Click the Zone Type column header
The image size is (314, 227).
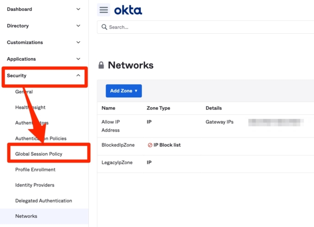[158, 108]
